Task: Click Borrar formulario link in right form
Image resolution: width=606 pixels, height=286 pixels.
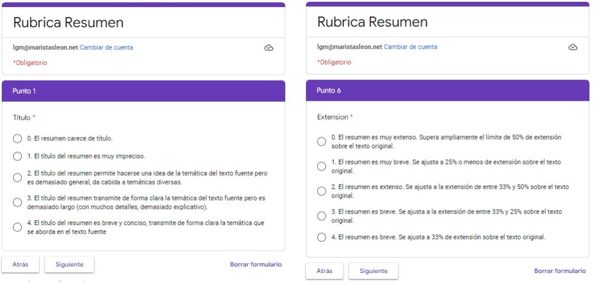Action: coord(560,271)
